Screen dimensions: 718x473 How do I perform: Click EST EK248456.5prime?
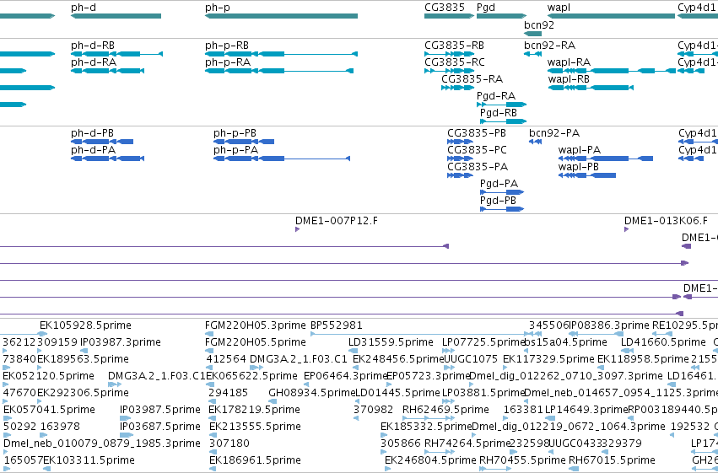(x=398, y=359)
